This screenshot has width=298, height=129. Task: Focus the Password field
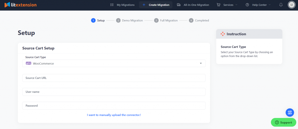114,106
